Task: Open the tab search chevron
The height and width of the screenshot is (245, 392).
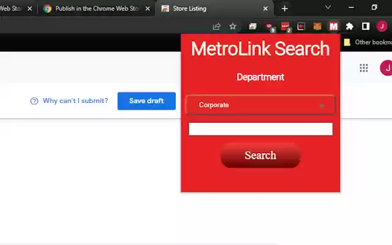Action: [328, 7]
